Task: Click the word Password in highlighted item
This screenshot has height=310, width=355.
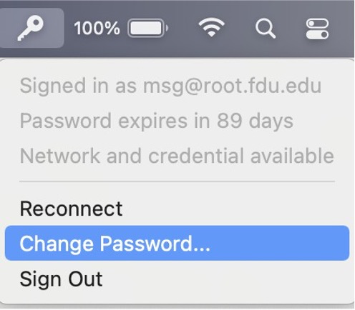Action: click(x=146, y=244)
